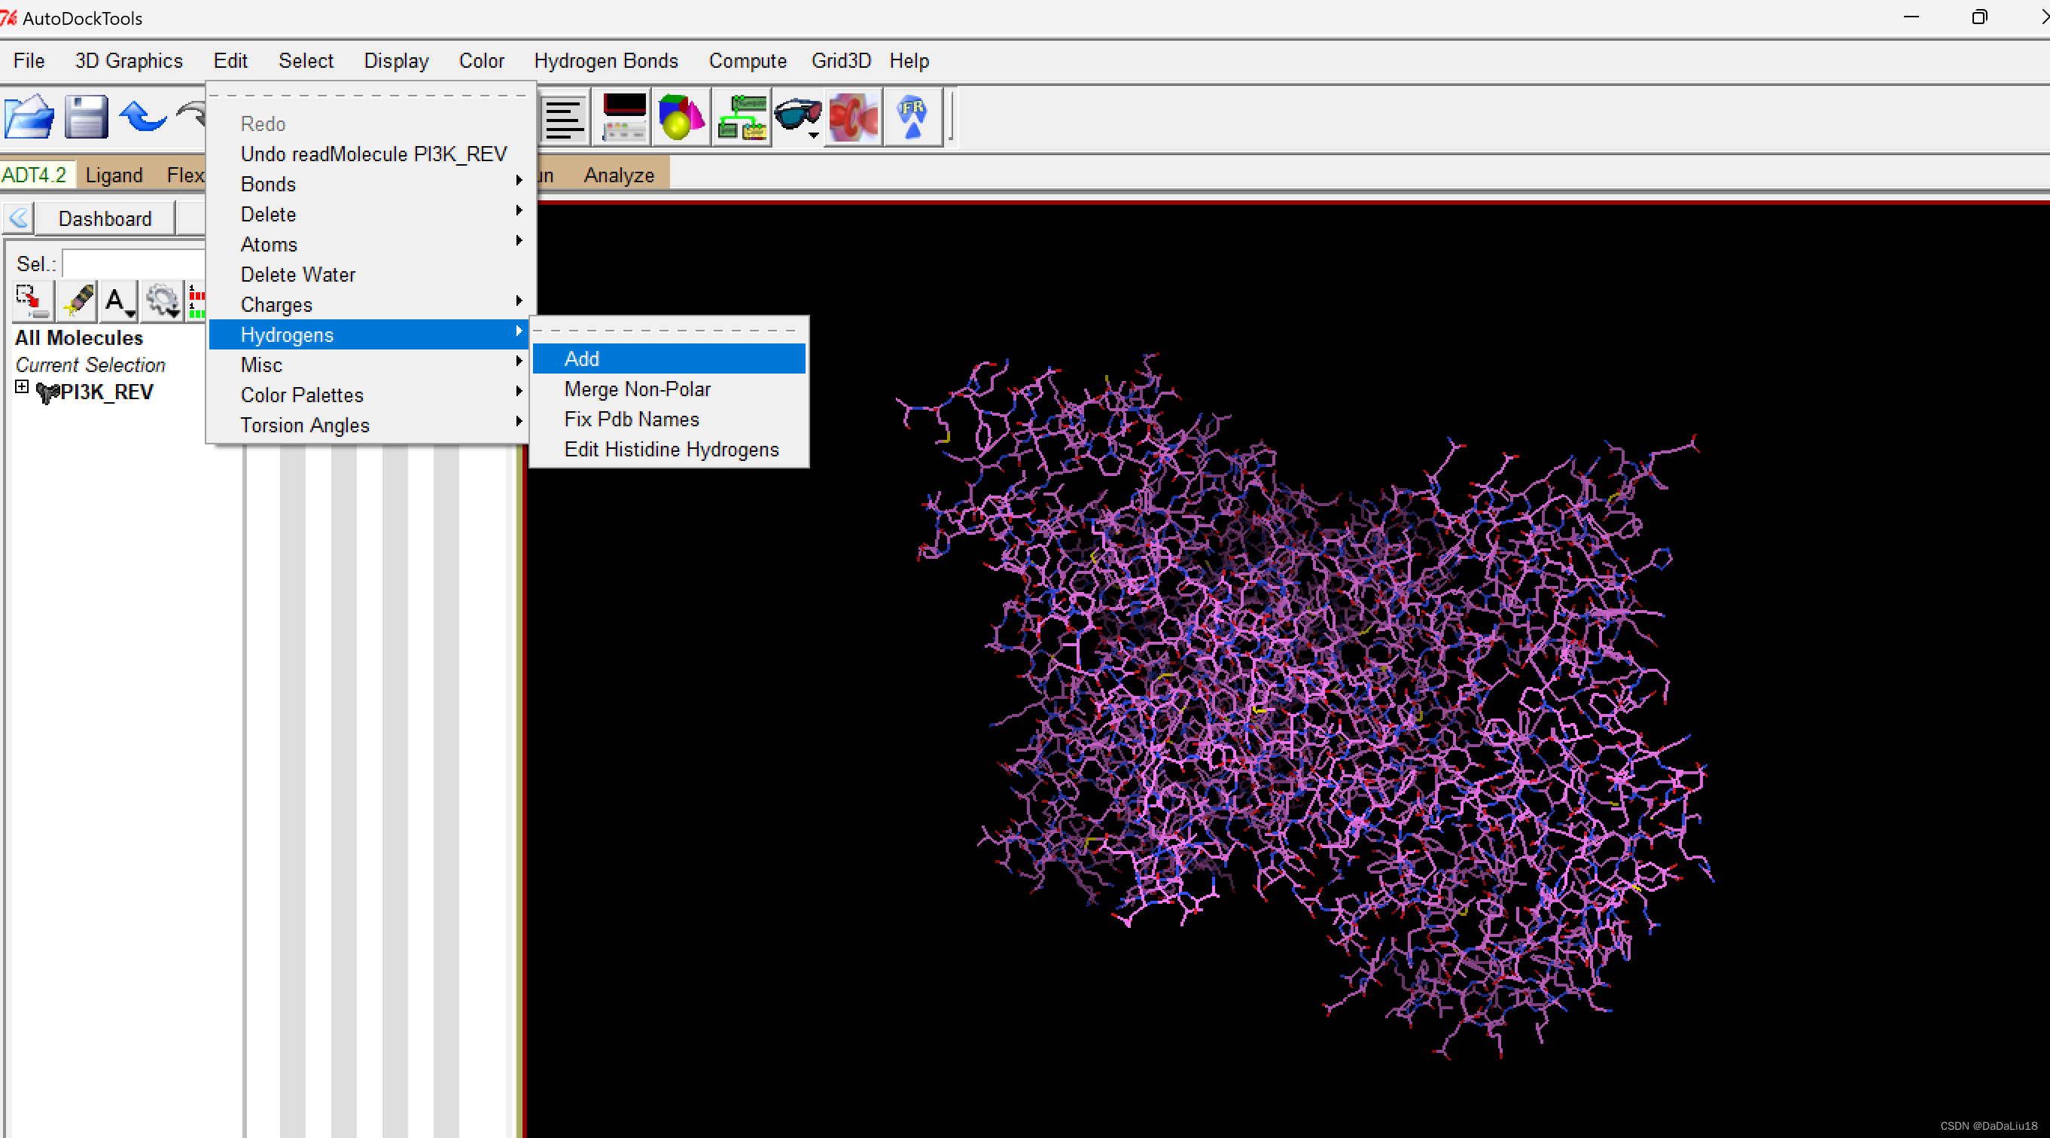Screen dimensions: 2050x1138
Task: Expand the PI3K_REV molecule tree node
Action: click(x=23, y=388)
